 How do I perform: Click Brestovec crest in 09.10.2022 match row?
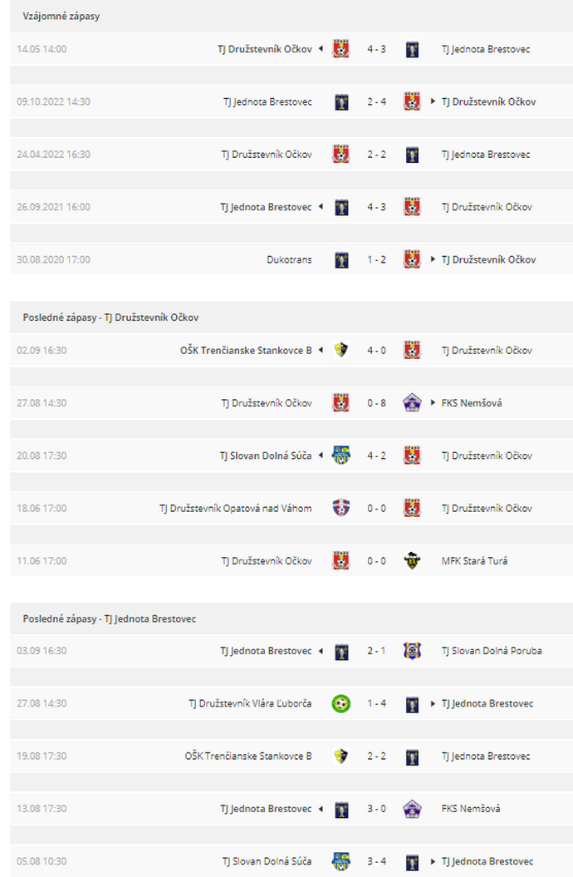pyautogui.click(x=341, y=101)
